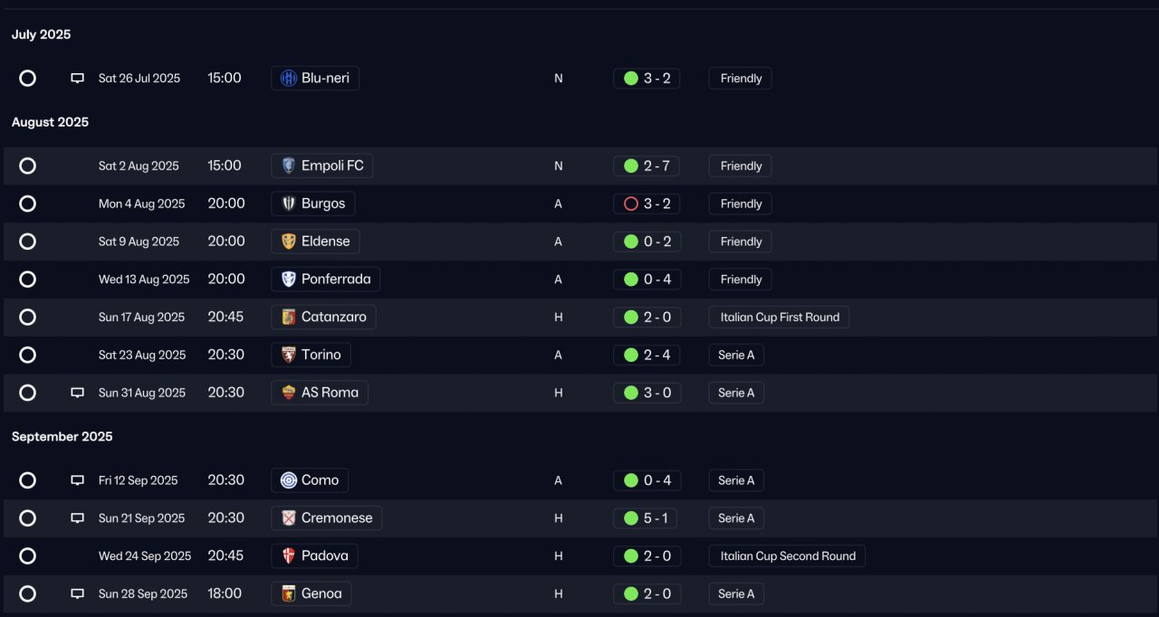Select the radio circle for Padova match
Screen dimensions: 1159x617
28,556
